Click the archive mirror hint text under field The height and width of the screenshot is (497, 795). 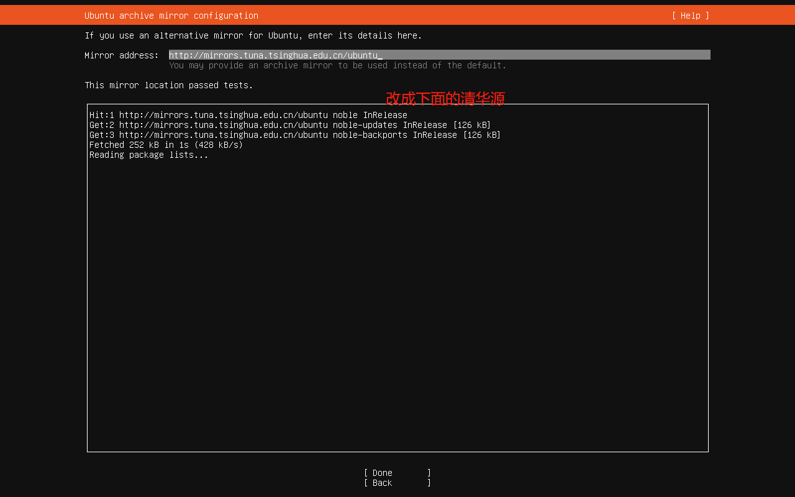click(338, 65)
